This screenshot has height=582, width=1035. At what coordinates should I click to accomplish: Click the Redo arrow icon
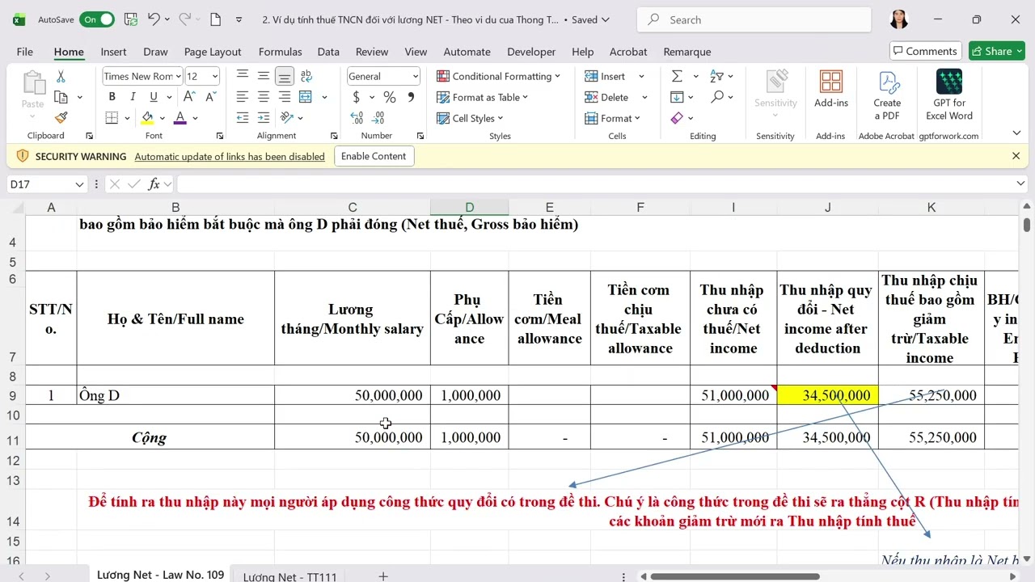click(185, 19)
